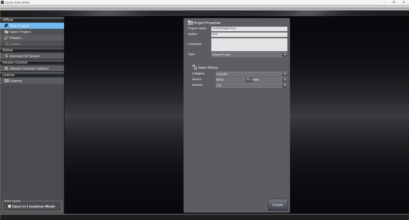This screenshot has height=220, width=409.
Task: Click the Version Control Explorer icon
Action: [7, 68]
